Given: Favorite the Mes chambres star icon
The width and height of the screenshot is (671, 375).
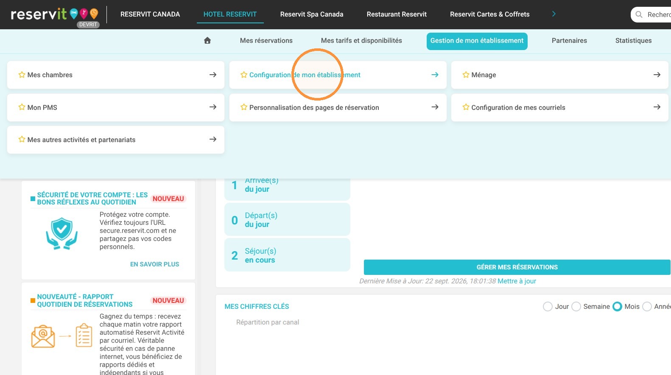Looking at the screenshot, I should 22,75.
